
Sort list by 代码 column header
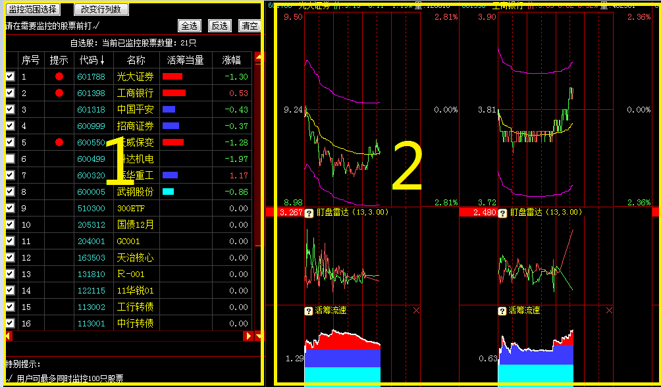pos(93,60)
